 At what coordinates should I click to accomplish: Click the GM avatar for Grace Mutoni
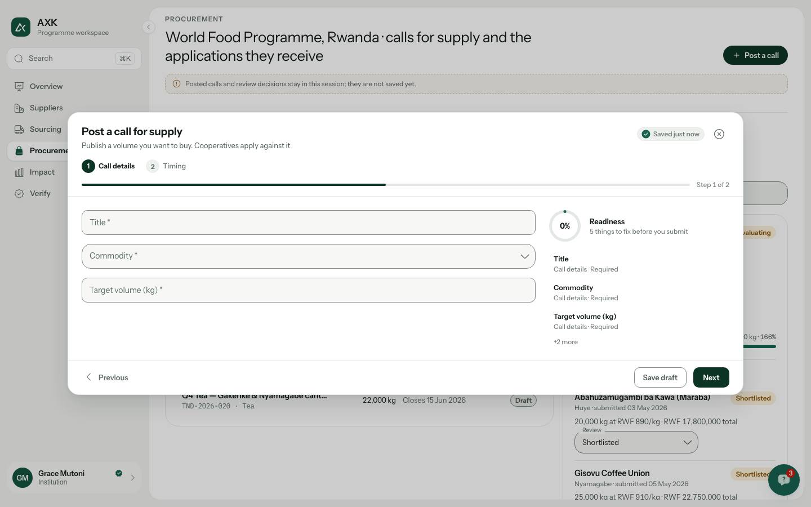tap(23, 478)
